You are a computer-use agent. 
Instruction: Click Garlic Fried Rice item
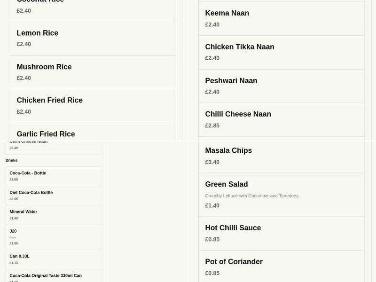[x=93, y=134]
